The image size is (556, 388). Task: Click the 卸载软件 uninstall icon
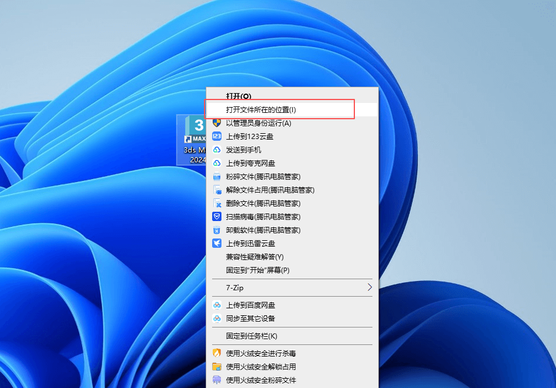coord(216,230)
